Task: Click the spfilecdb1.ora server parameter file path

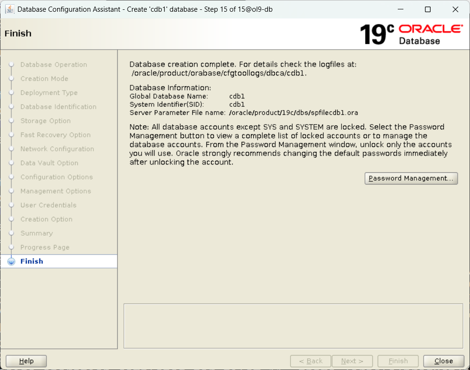Action: [x=294, y=113]
